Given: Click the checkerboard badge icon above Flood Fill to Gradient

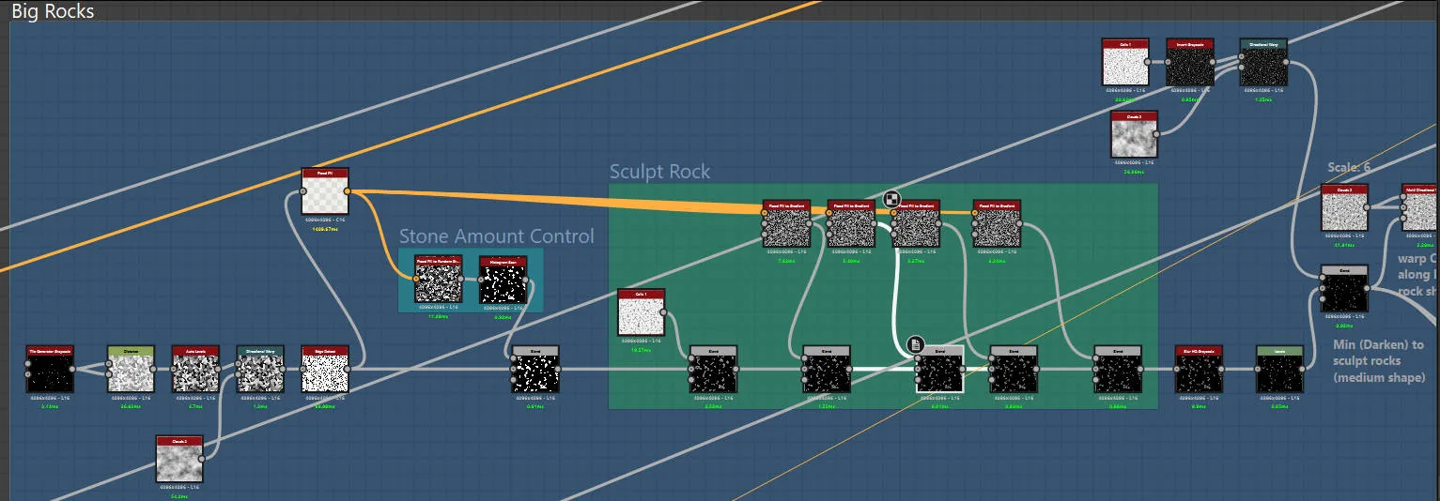Looking at the screenshot, I should [892, 198].
